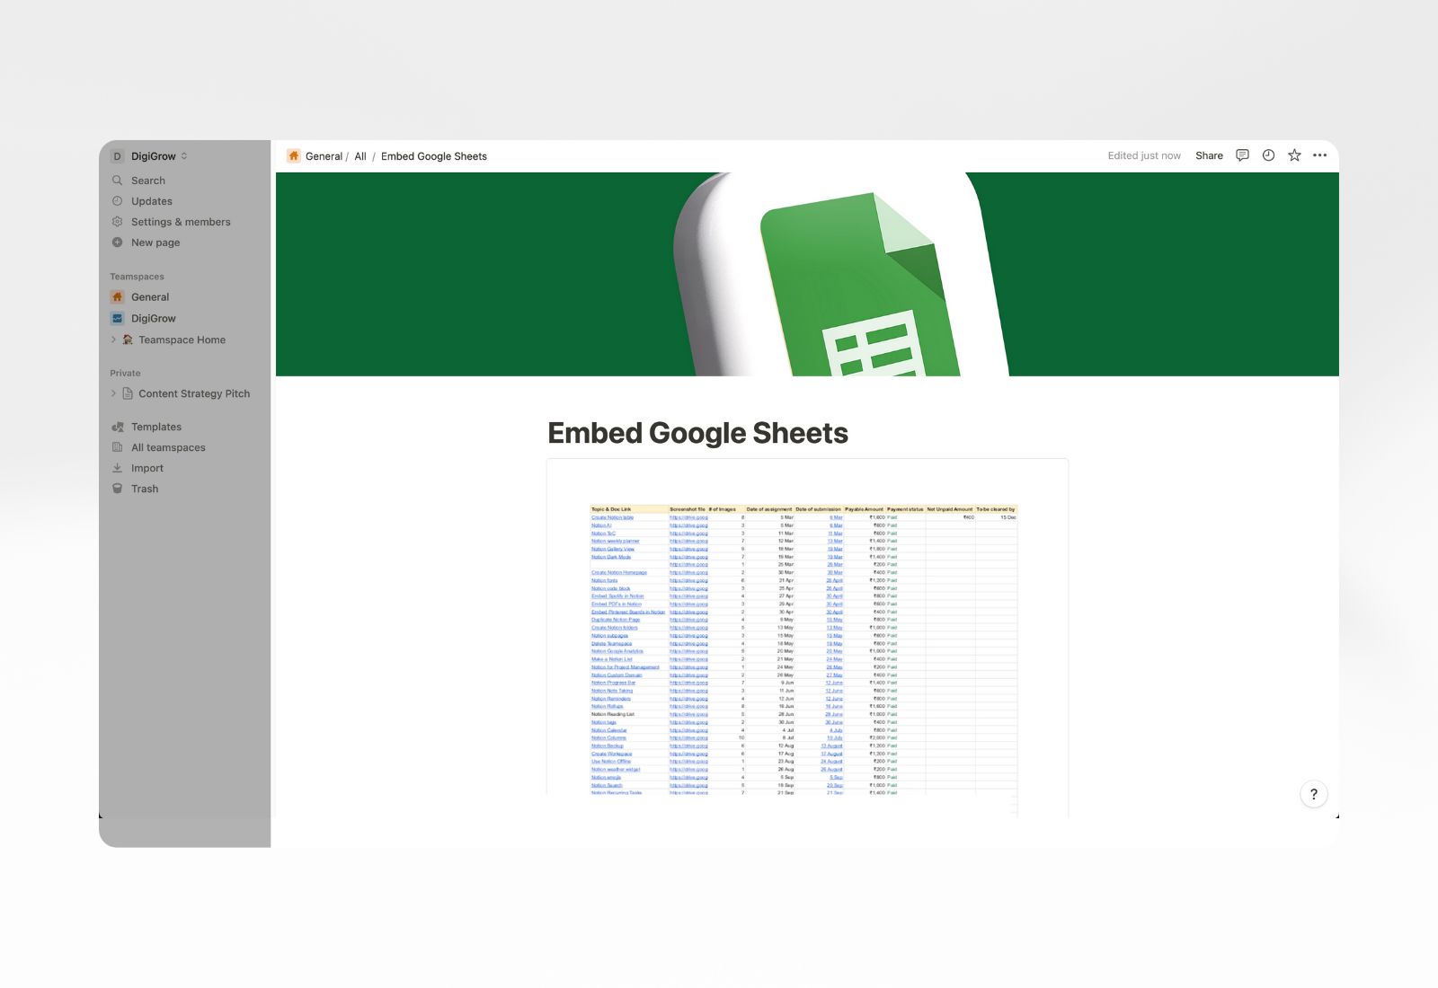Click the Google Sheets cover image
1438x988 pixels.
point(807,274)
